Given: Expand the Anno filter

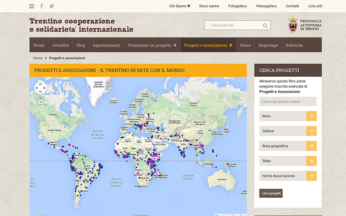Looking at the screenshot, I should click(x=311, y=116).
